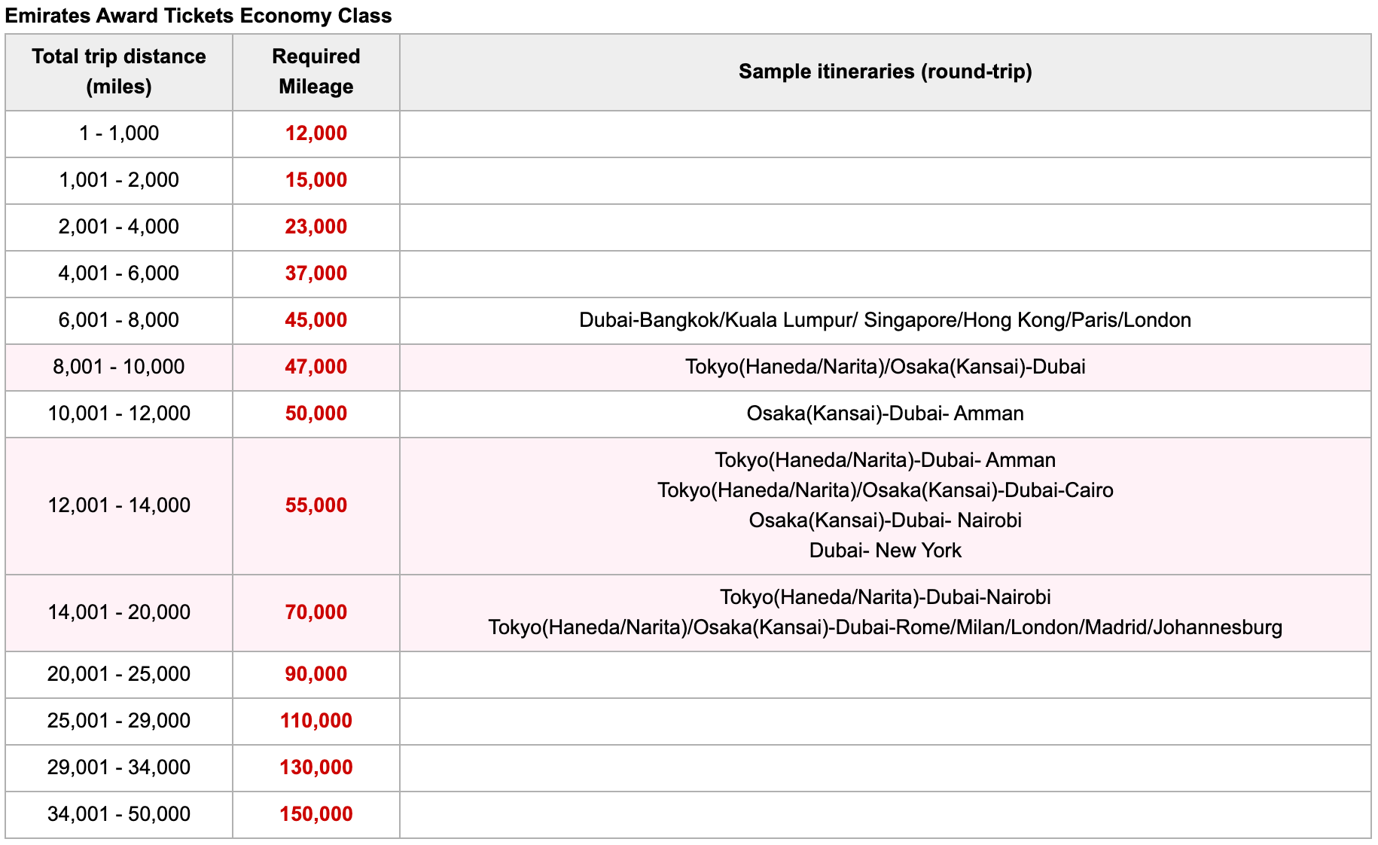1378x845 pixels.
Task: Select the '110,000' mileage value
Action: pos(316,721)
